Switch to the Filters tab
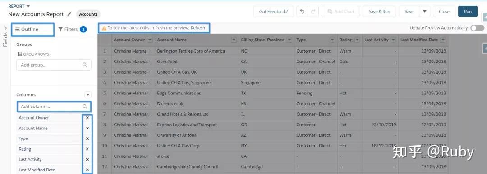The image size is (487, 174). click(x=72, y=29)
